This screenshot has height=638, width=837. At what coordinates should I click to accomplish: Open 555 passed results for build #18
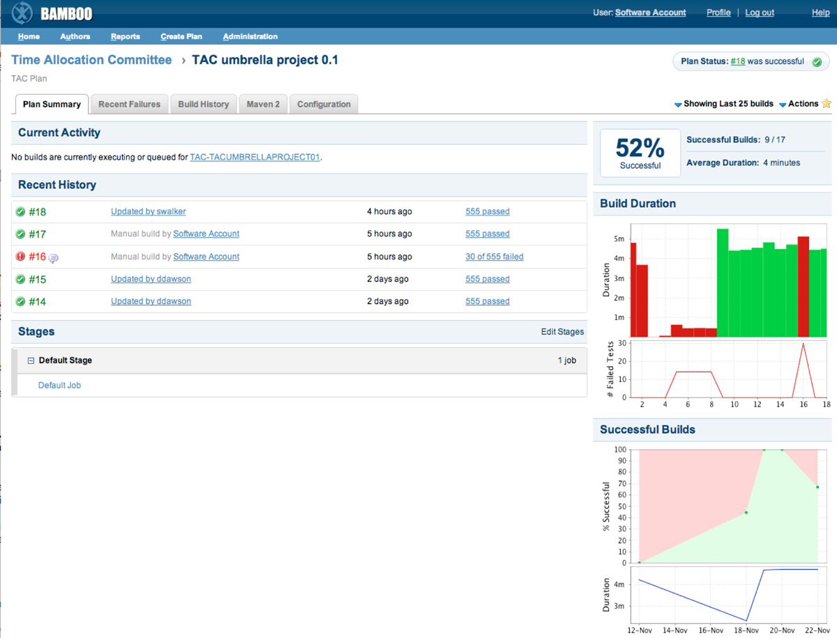click(x=488, y=211)
